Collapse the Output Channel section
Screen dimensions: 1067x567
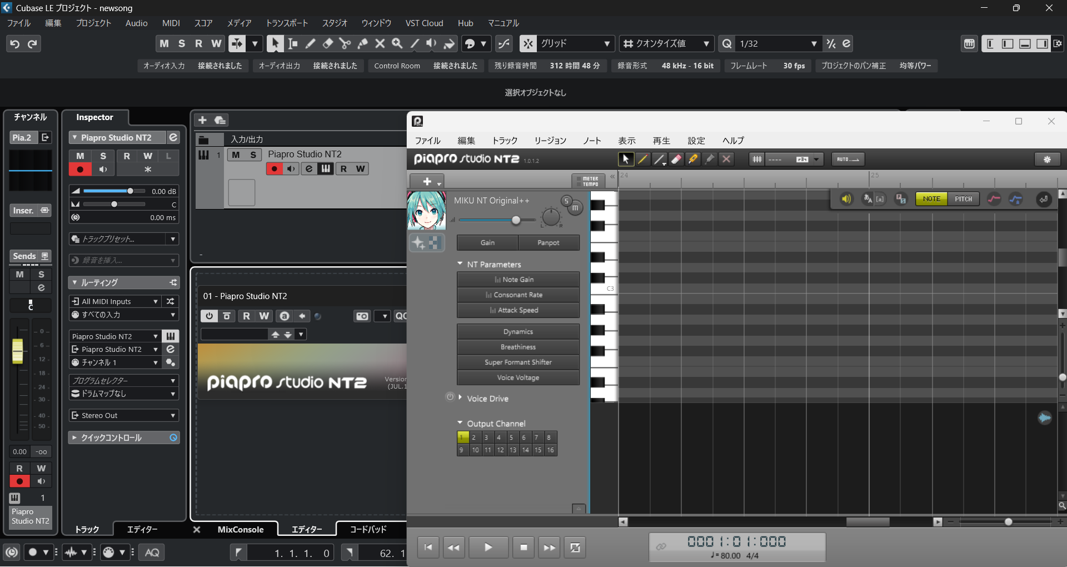460,422
